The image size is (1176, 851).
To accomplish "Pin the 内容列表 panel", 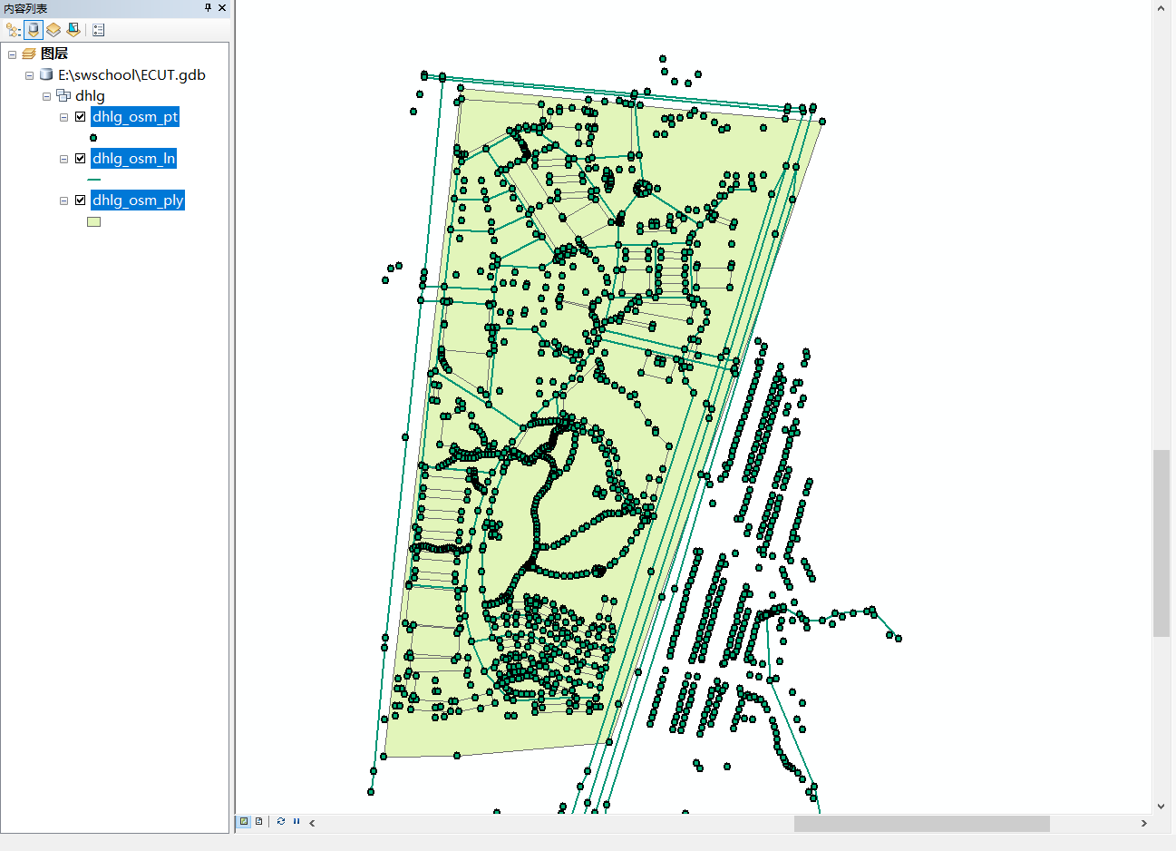I will coord(208,7).
